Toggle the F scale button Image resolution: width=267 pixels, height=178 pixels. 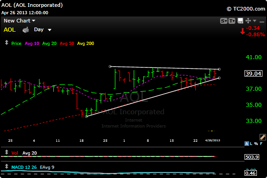click(261, 144)
